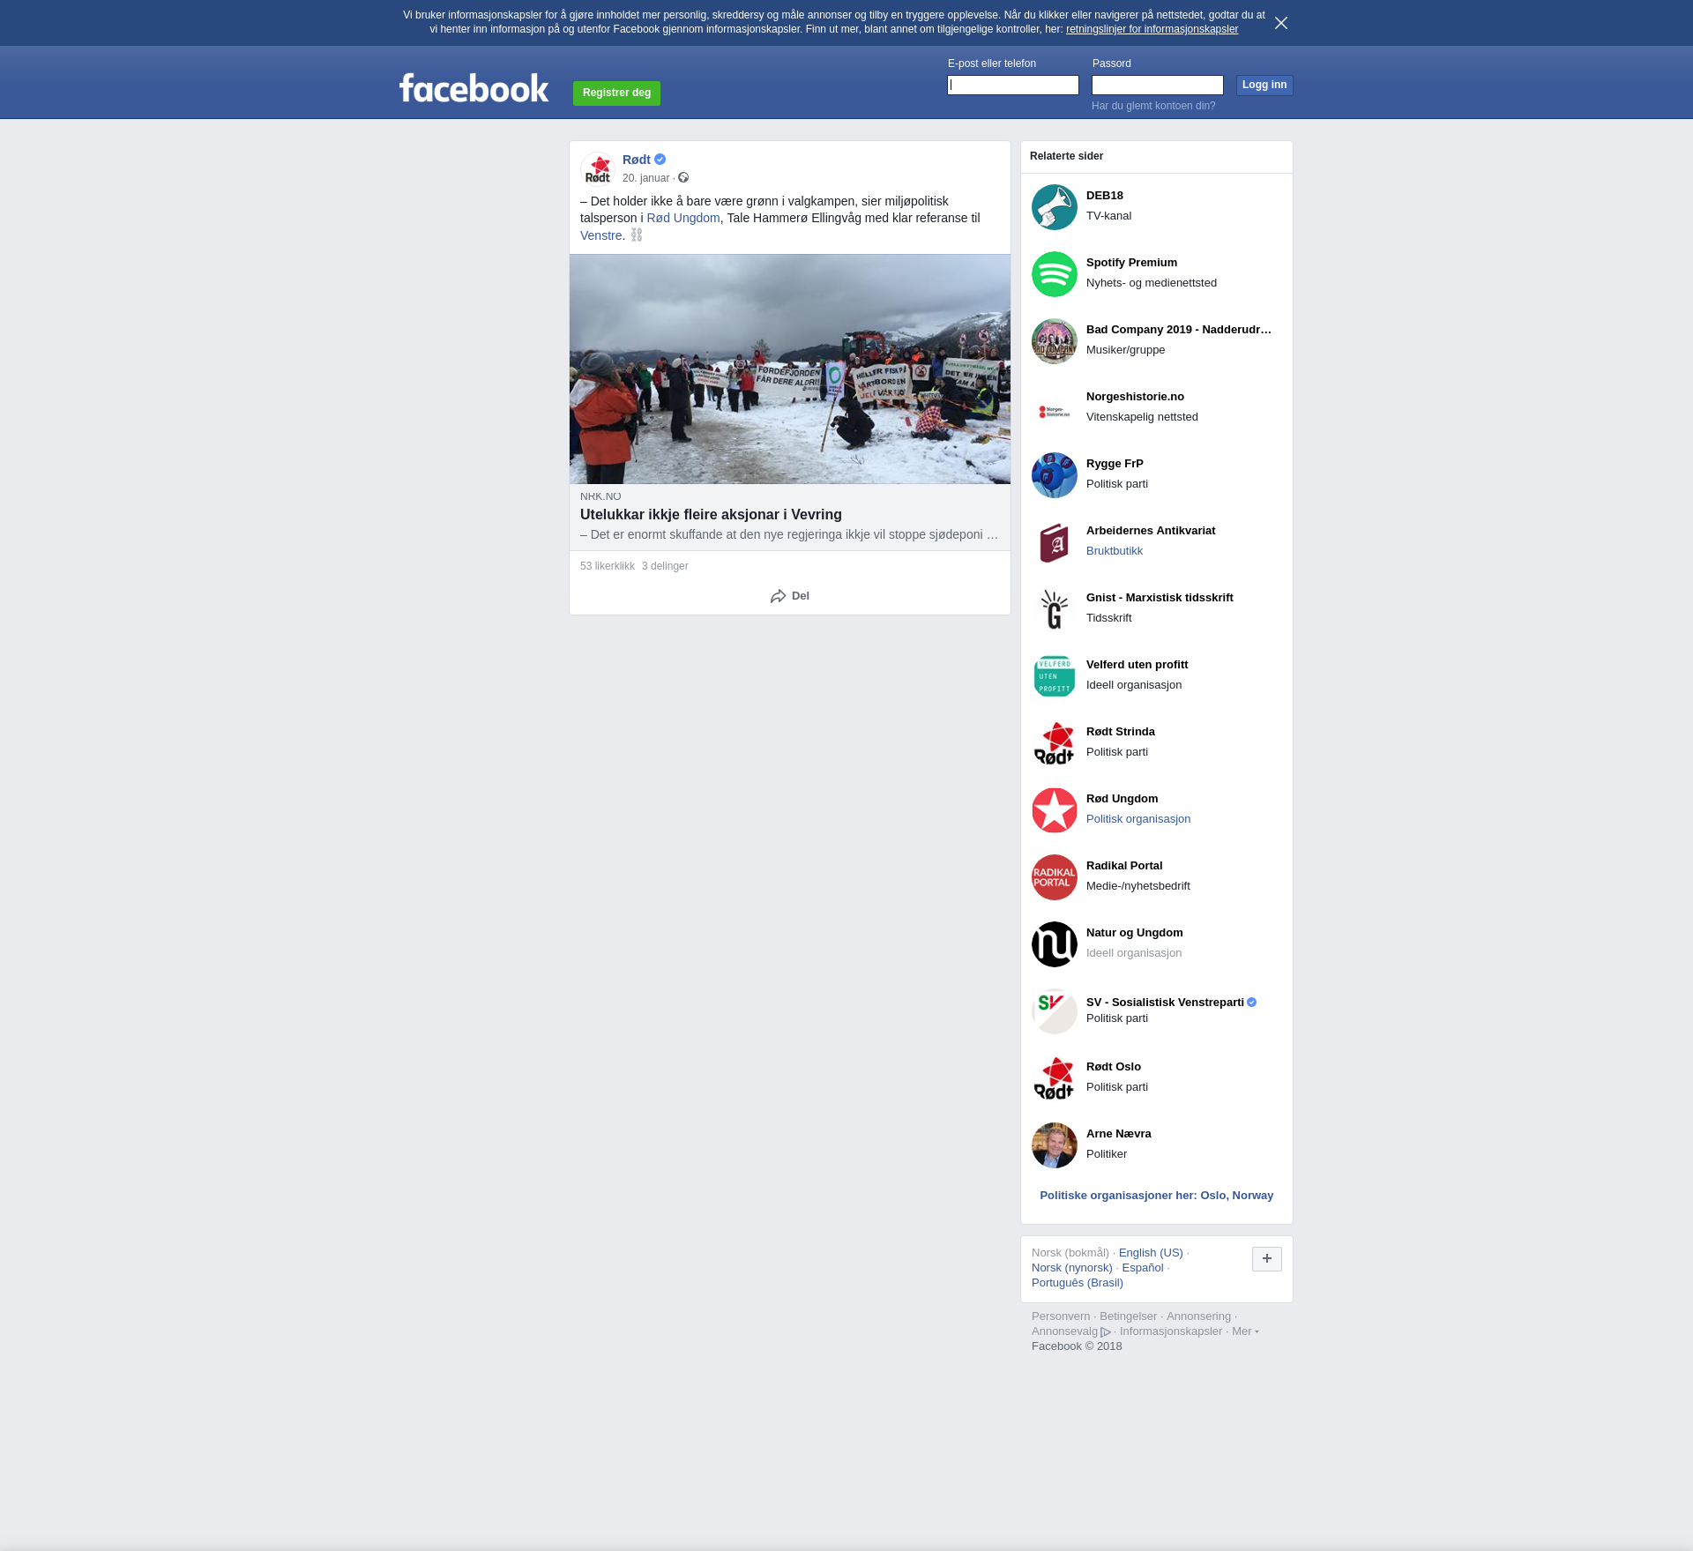This screenshot has height=1551, width=1693.
Task: Click the Logg inn button
Action: pos(1264,85)
